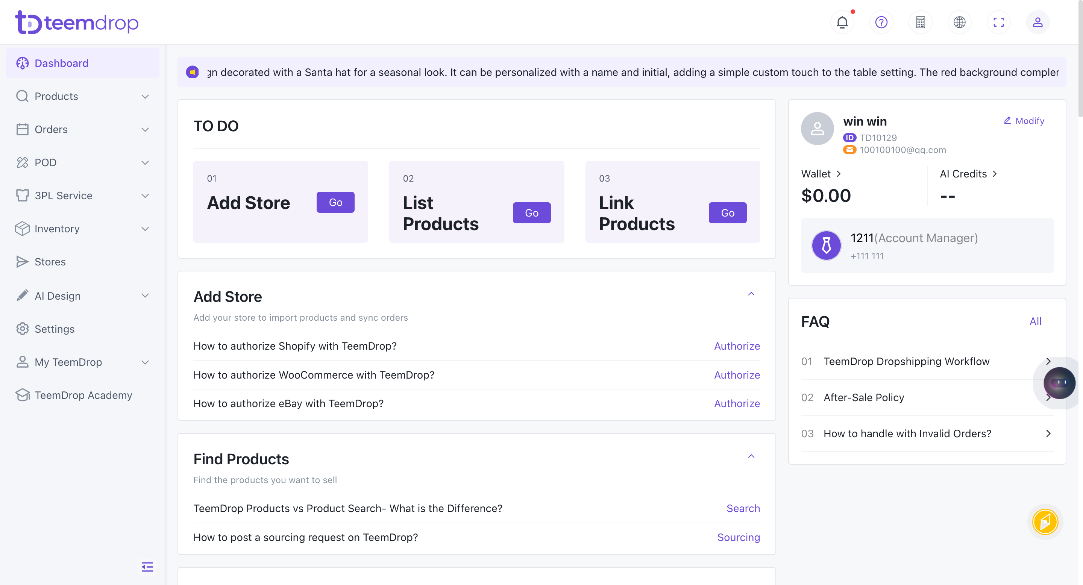1083x585 pixels.
Task: Expand the Orders menu chevron
Action: pos(145,130)
